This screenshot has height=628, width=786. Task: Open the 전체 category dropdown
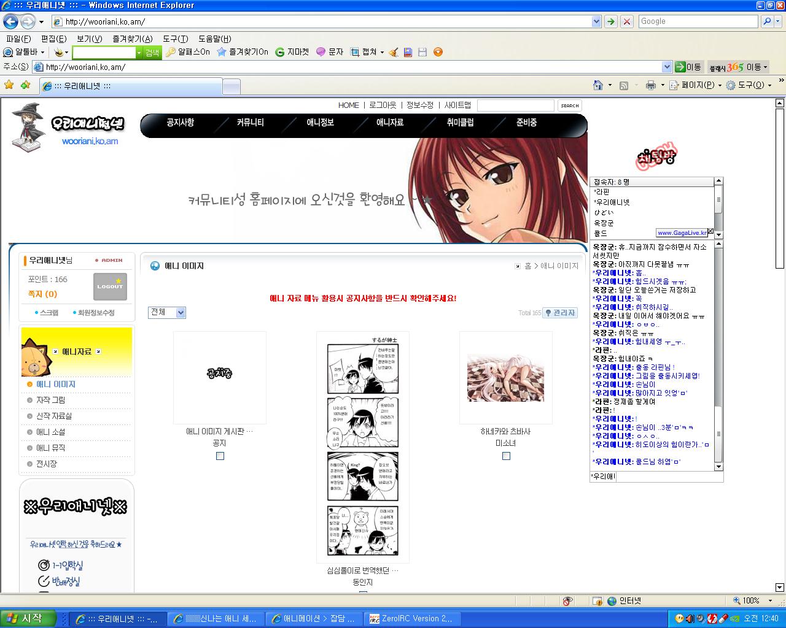pos(167,312)
